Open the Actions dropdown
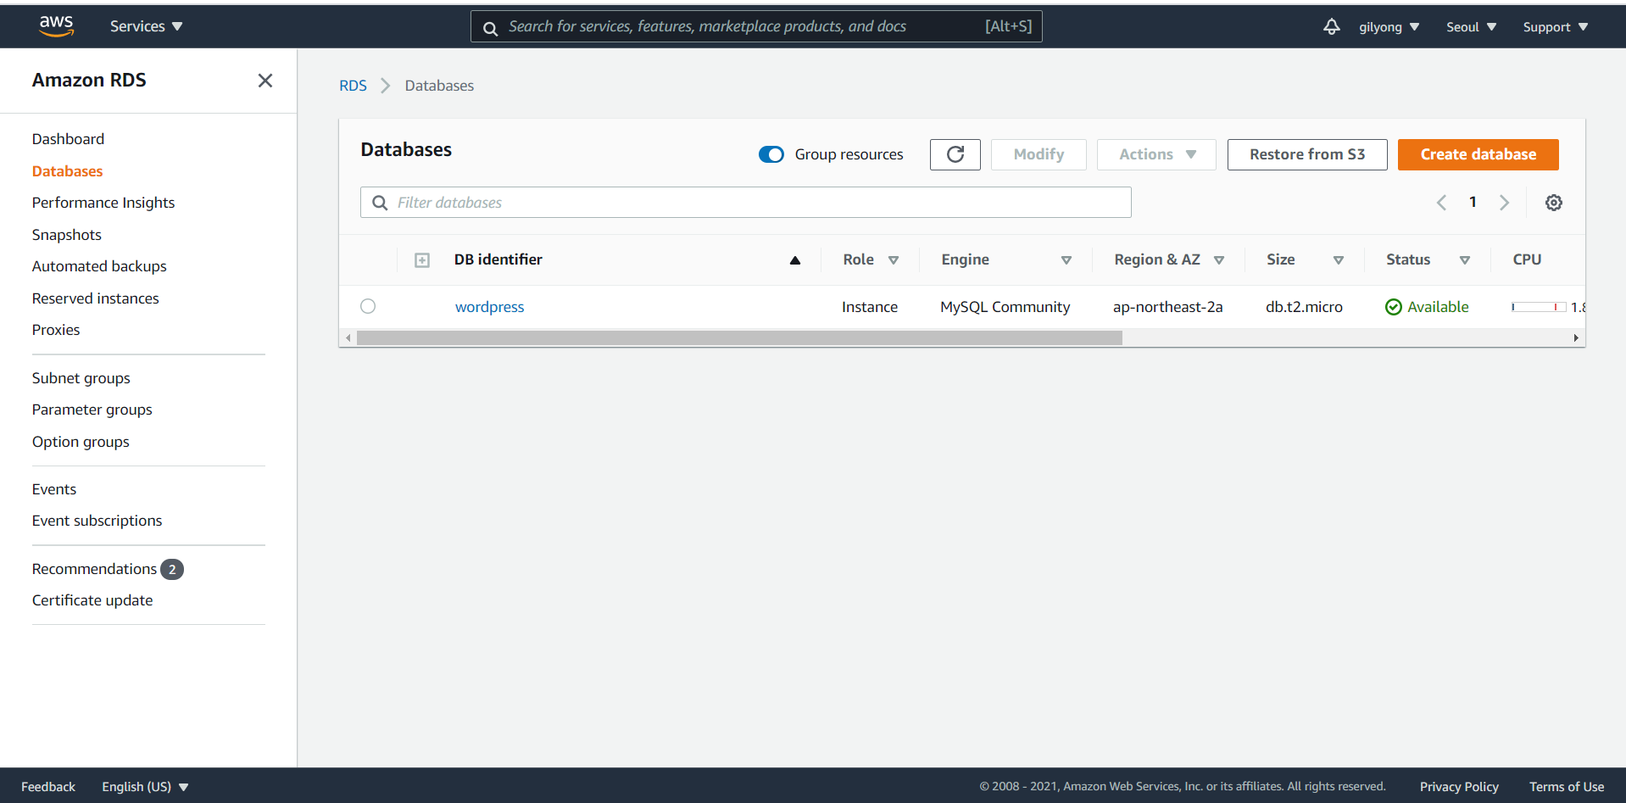This screenshot has height=803, width=1626. coord(1157,154)
